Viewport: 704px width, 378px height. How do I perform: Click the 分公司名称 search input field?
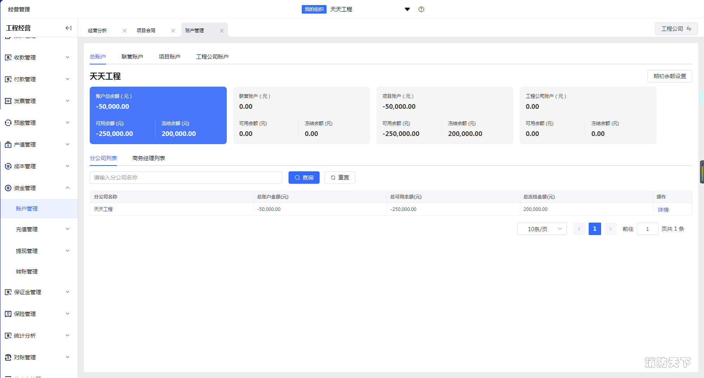pos(186,178)
